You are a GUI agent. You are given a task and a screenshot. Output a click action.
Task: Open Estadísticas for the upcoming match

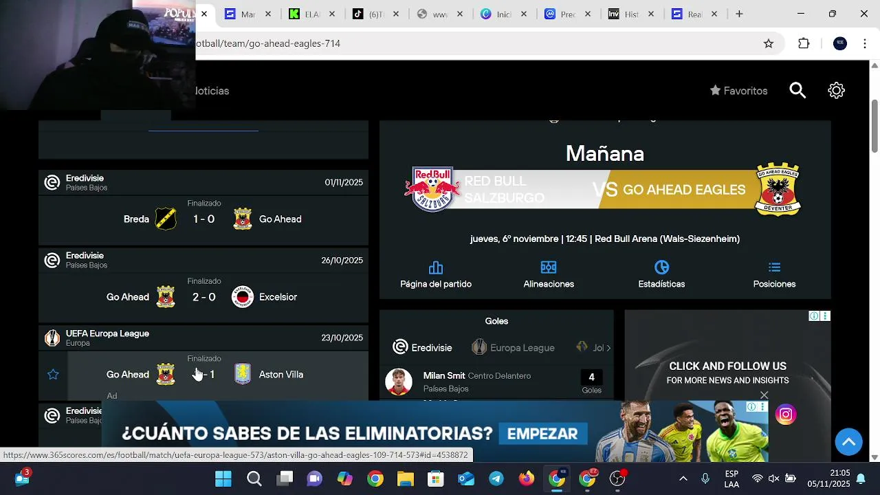661,275
